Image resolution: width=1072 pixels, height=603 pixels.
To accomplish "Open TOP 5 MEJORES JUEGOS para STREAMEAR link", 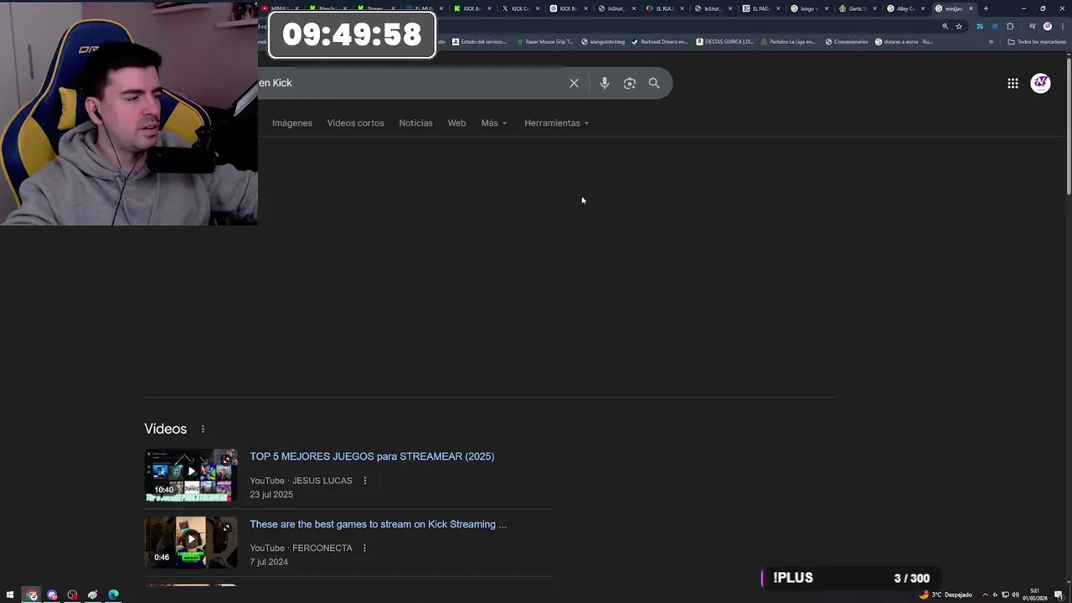I will pyautogui.click(x=372, y=456).
